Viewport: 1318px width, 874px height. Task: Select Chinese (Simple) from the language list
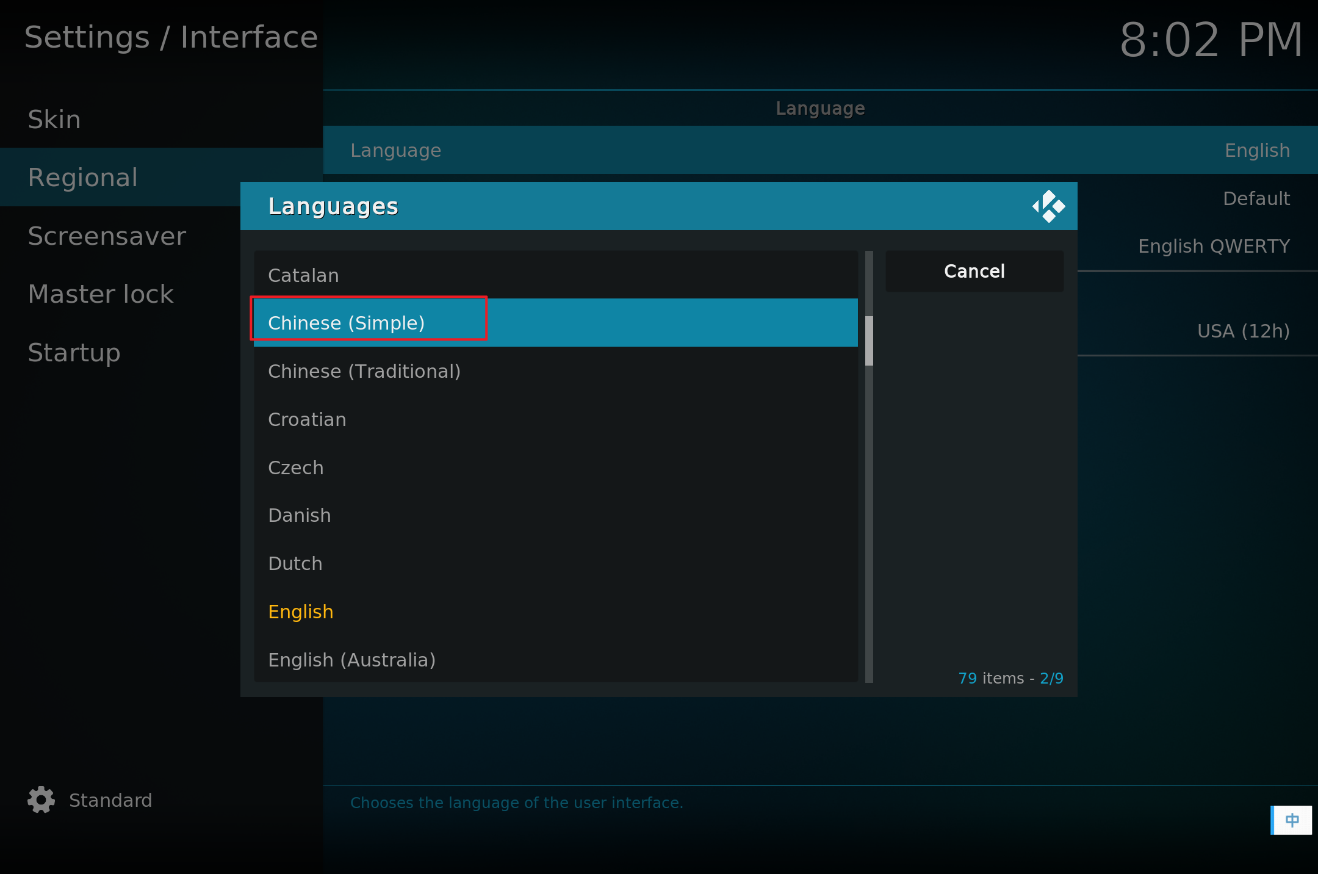point(555,322)
